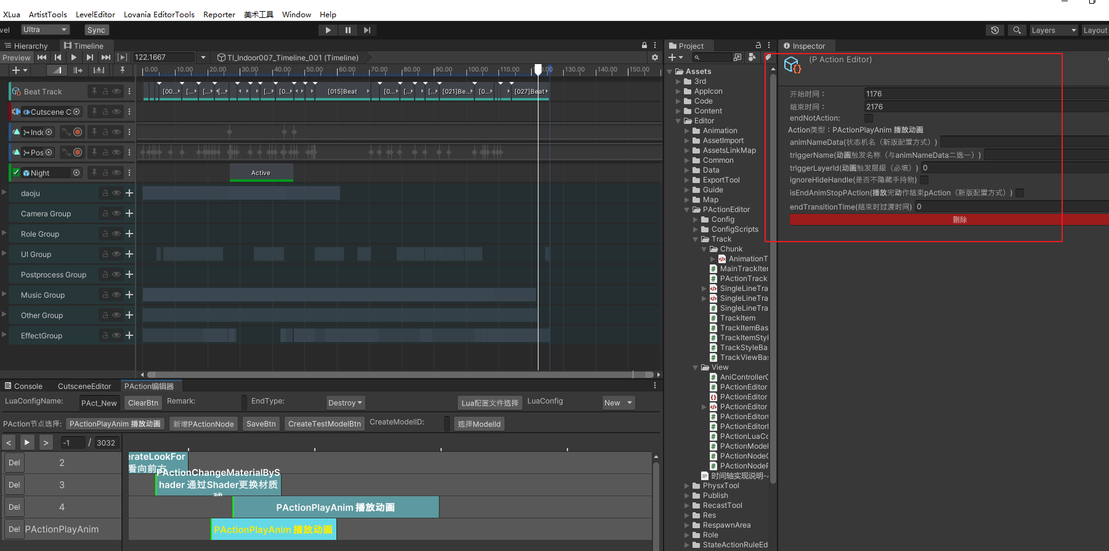The image size is (1109, 551).
Task: Jump to Timeline start with go-to-start icon
Action: (x=42, y=57)
